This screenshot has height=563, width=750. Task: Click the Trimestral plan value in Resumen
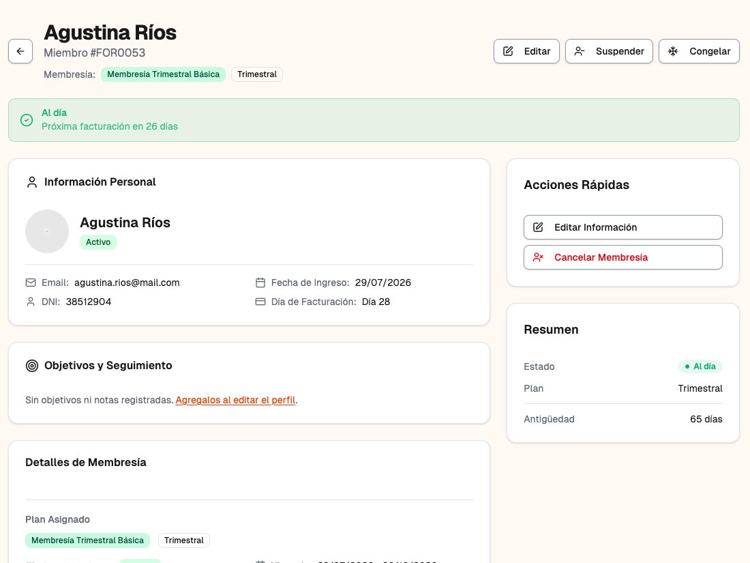[700, 389]
